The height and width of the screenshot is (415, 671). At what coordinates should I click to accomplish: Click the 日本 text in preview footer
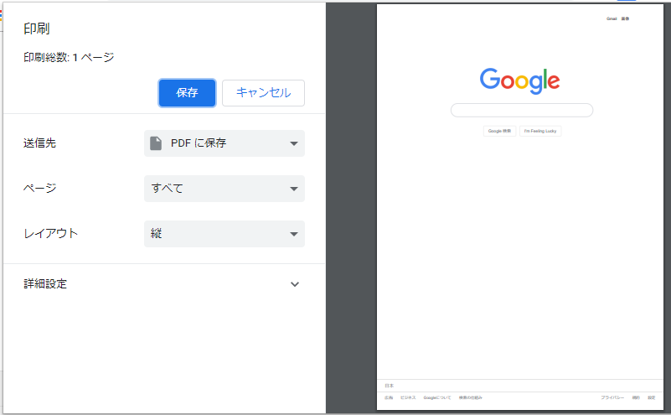click(389, 386)
